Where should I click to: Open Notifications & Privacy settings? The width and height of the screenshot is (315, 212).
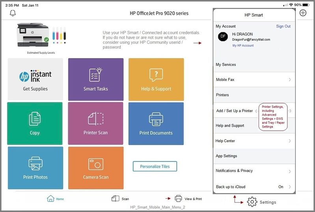coord(254,171)
